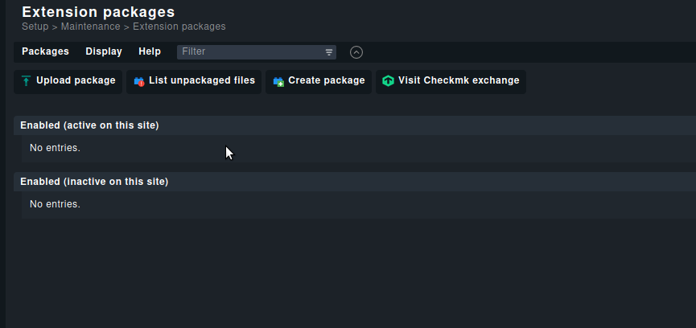Collapse the Enabled (active on this site) section
696x328 pixels.
pos(89,125)
